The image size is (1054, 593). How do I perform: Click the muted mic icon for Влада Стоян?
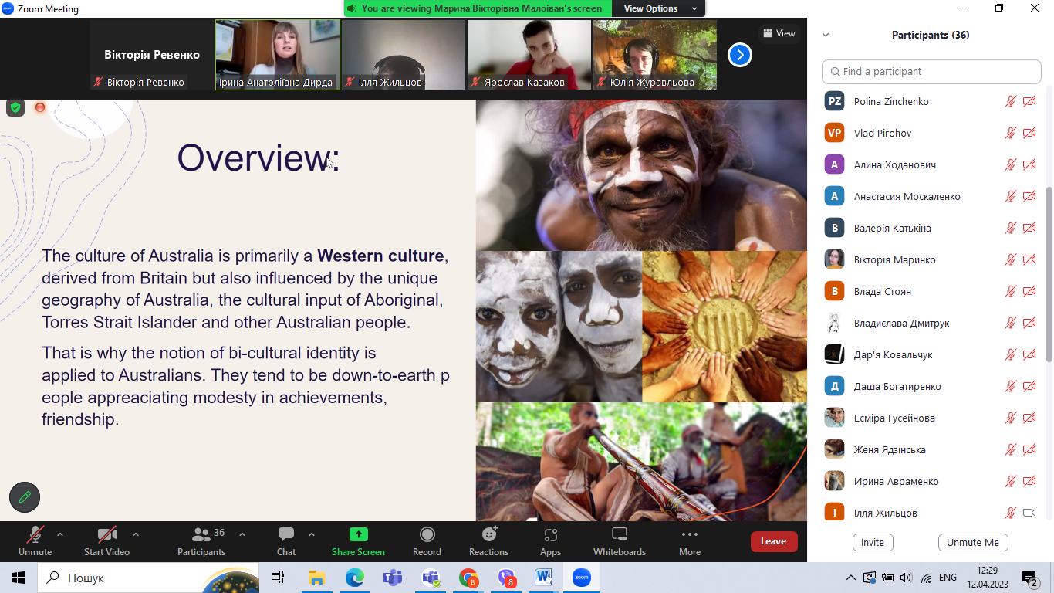click(1010, 291)
